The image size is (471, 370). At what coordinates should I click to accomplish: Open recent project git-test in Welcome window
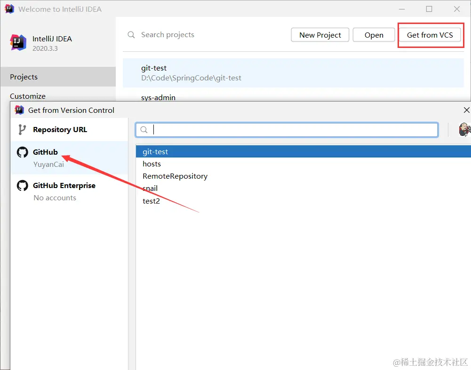[293, 73]
